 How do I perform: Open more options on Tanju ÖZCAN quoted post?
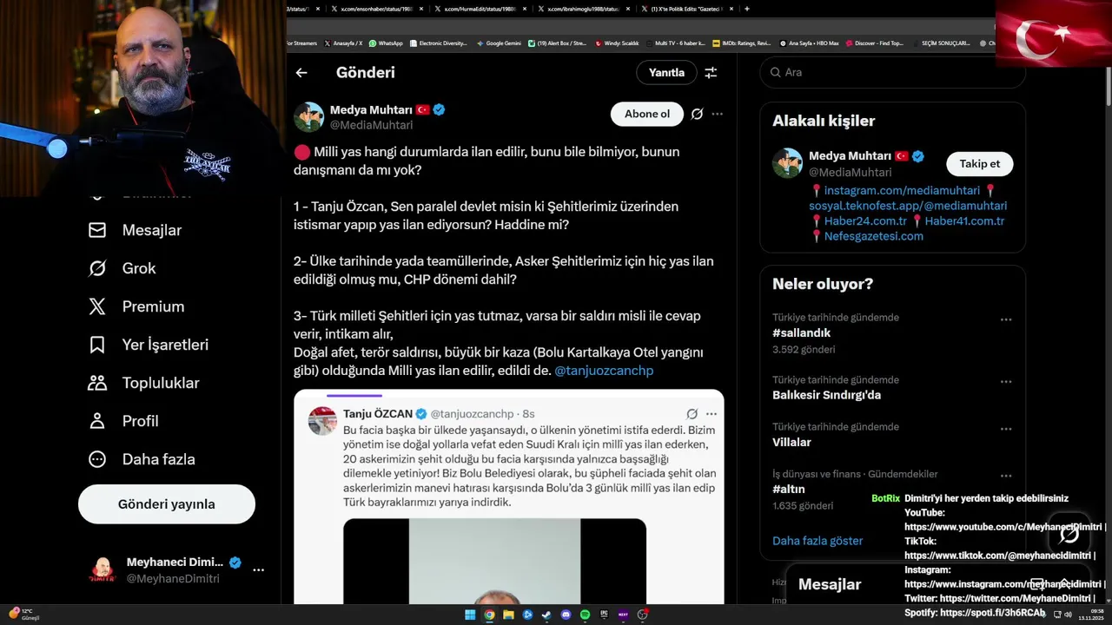pyautogui.click(x=712, y=414)
